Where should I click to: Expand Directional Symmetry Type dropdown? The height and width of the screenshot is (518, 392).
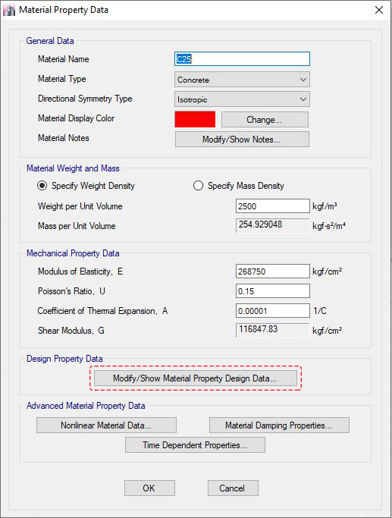(242, 99)
